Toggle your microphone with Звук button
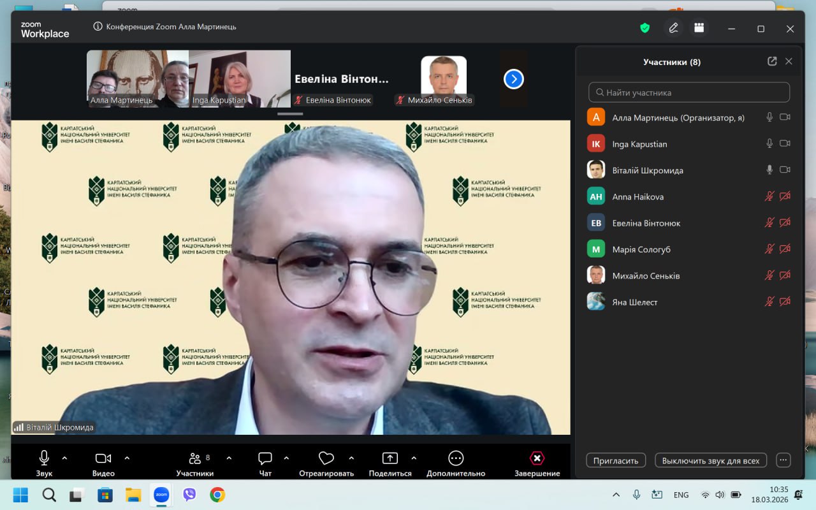Screen dimensions: 816x510 [x=44, y=463]
